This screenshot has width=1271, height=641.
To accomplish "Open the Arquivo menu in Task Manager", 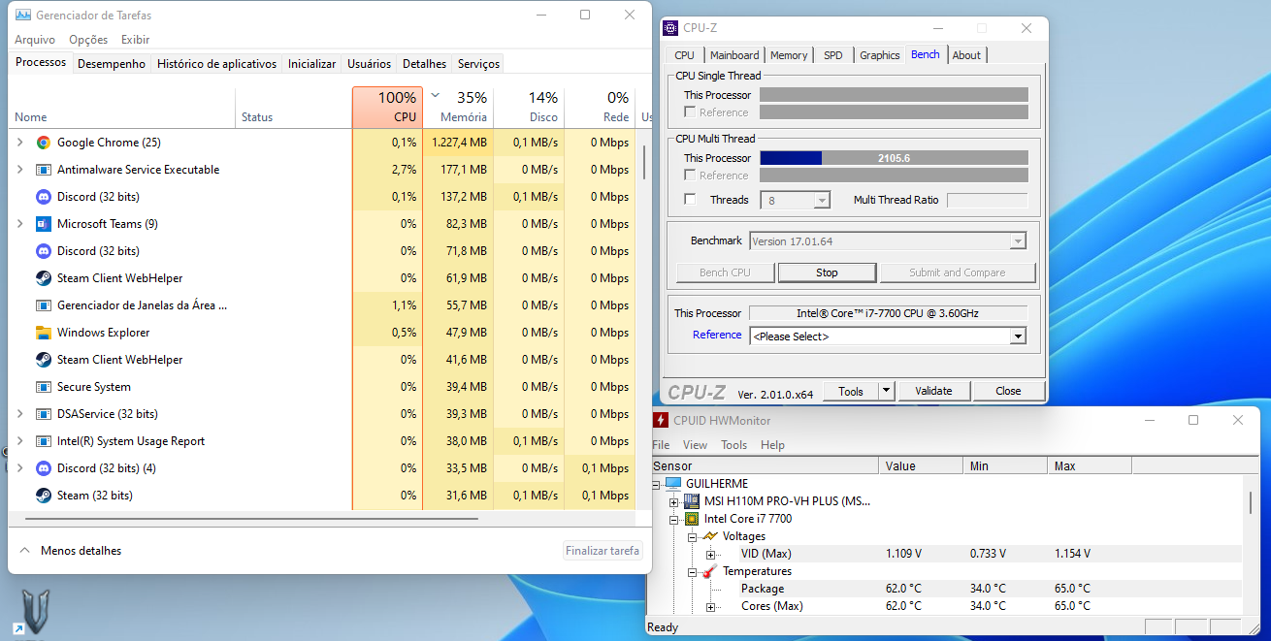I will [x=35, y=40].
